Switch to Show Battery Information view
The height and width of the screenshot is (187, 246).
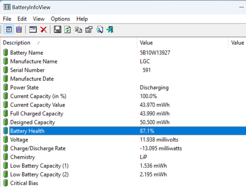pyautogui.click(x=9, y=30)
